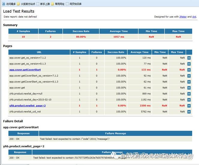Open the 新手上路 bookmark
This screenshot has width=199, height=165.
43,4
